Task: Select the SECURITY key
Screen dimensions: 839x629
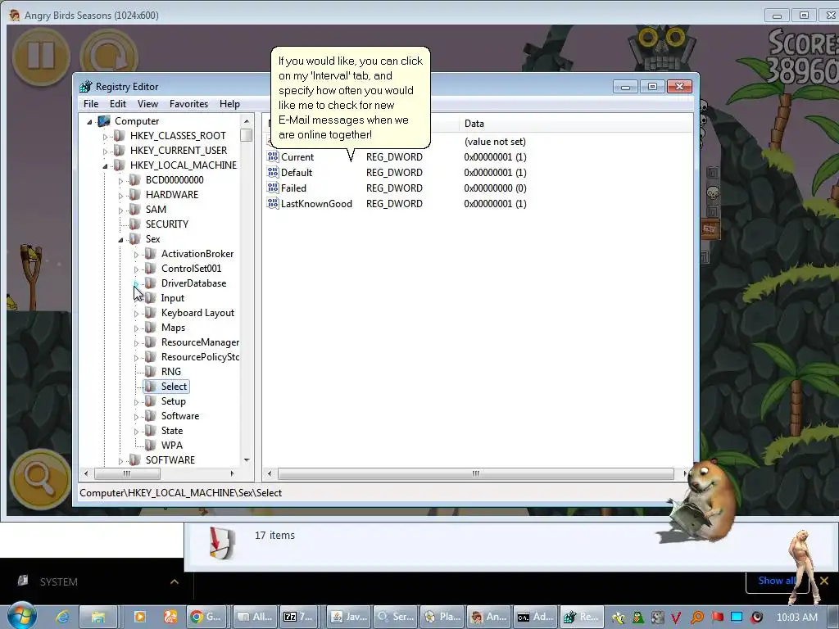Action: (x=167, y=224)
